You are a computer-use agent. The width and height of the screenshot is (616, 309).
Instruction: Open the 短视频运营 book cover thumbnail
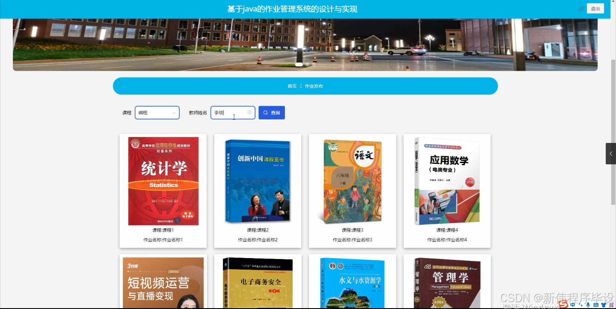pos(163,283)
